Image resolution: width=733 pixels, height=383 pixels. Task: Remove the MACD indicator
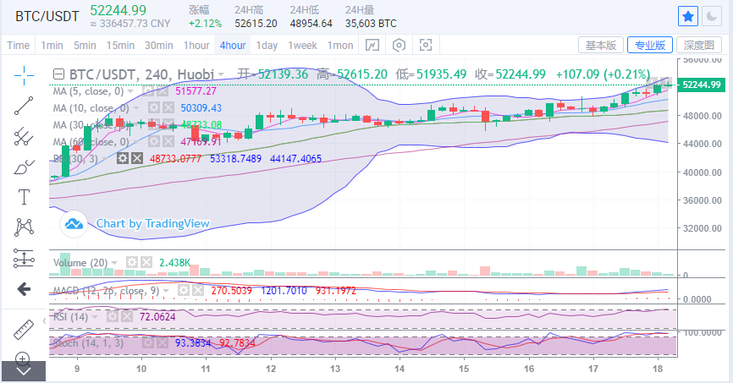(x=198, y=291)
